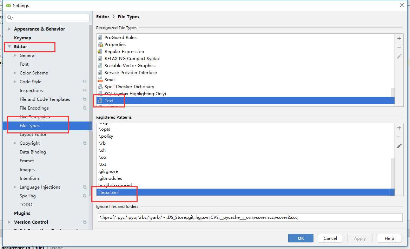Click the Apply button

pos(360,238)
